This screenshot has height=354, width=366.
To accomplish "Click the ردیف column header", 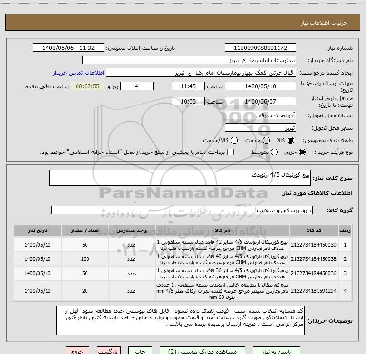I will point(345,230).
